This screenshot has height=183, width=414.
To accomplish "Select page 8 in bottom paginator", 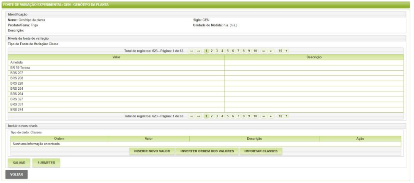I will click(243, 116).
